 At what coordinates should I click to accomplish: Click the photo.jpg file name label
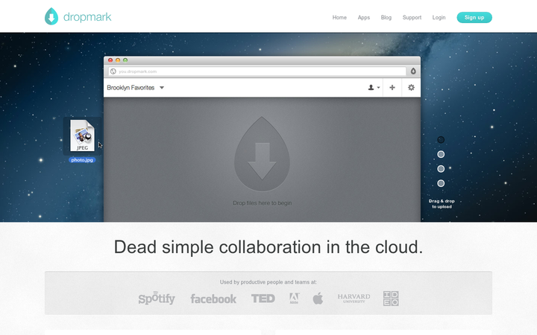[x=82, y=160]
